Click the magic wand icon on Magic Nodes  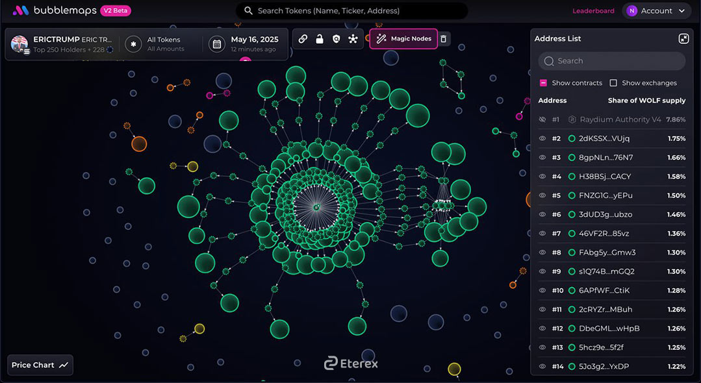pos(381,39)
